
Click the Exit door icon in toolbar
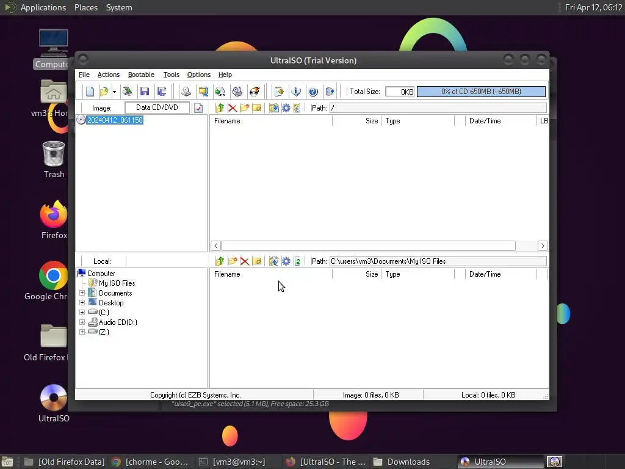(x=330, y=92)
